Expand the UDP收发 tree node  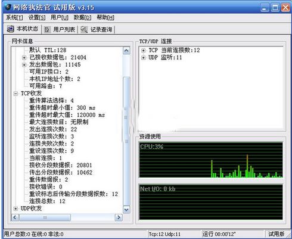click(15, 209)
